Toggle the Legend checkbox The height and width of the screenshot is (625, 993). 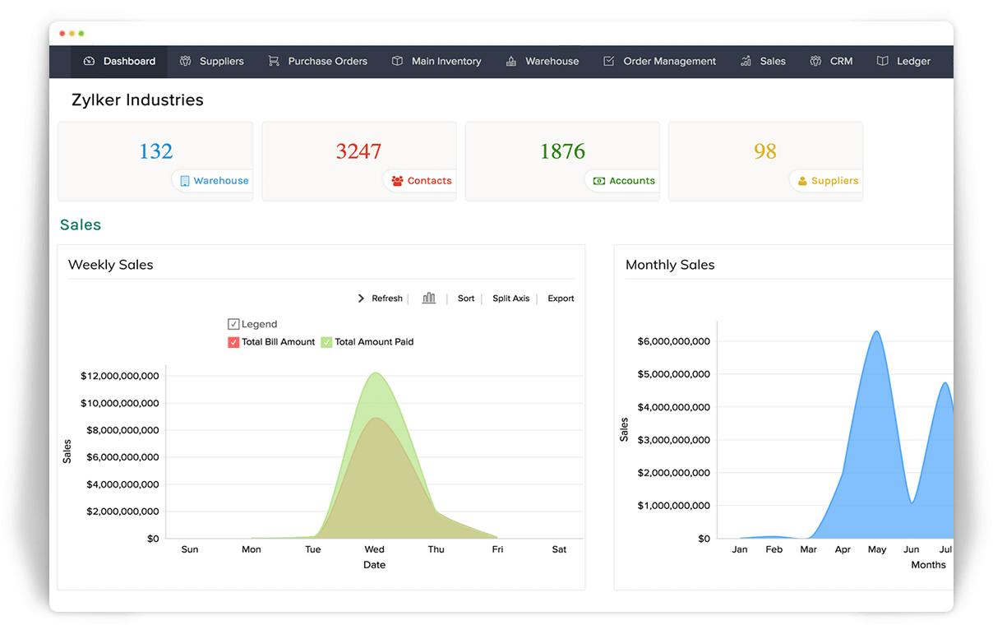(233, 324)
